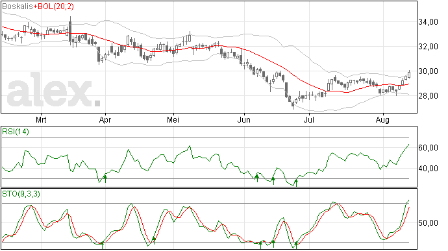Screen dimensions: 448x251
Task: Click the Aug month label
Action: [382, 119]
